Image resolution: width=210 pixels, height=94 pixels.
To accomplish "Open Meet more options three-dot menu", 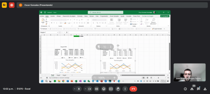I will pos(125,89).
